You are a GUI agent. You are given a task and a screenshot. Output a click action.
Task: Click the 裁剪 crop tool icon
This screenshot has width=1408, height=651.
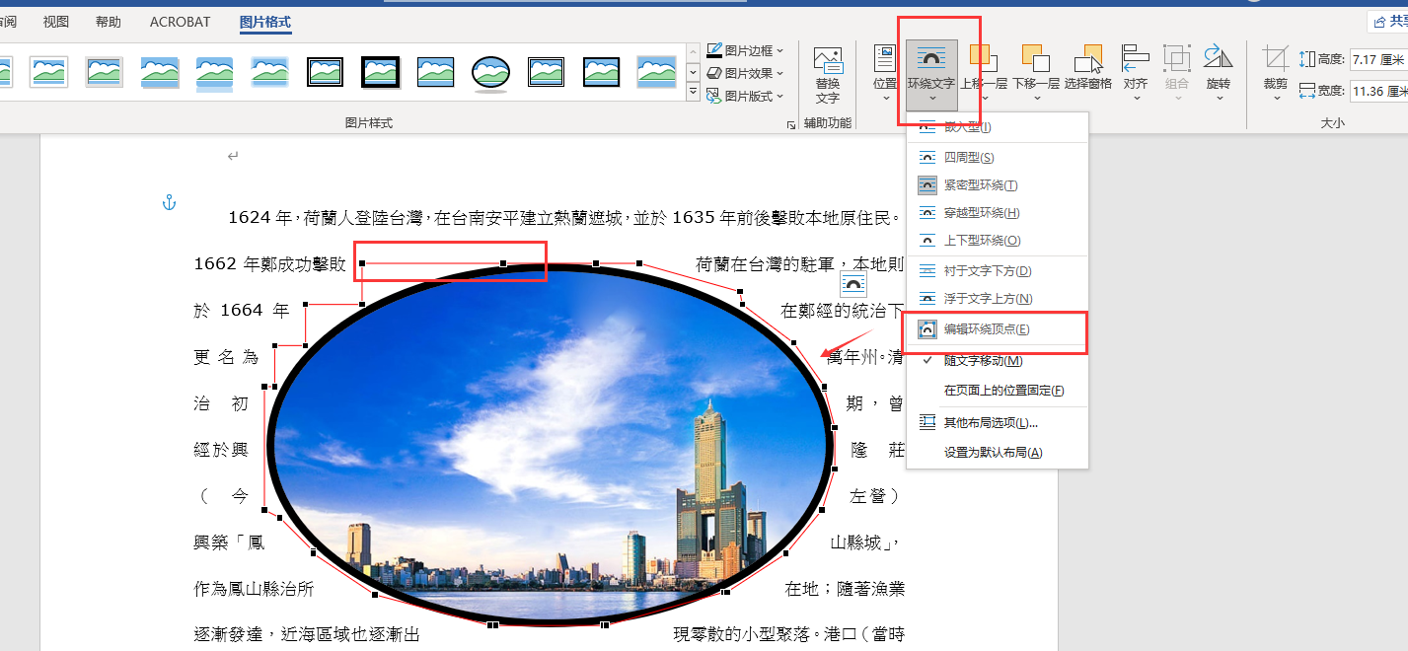(x=1276, y=58)
